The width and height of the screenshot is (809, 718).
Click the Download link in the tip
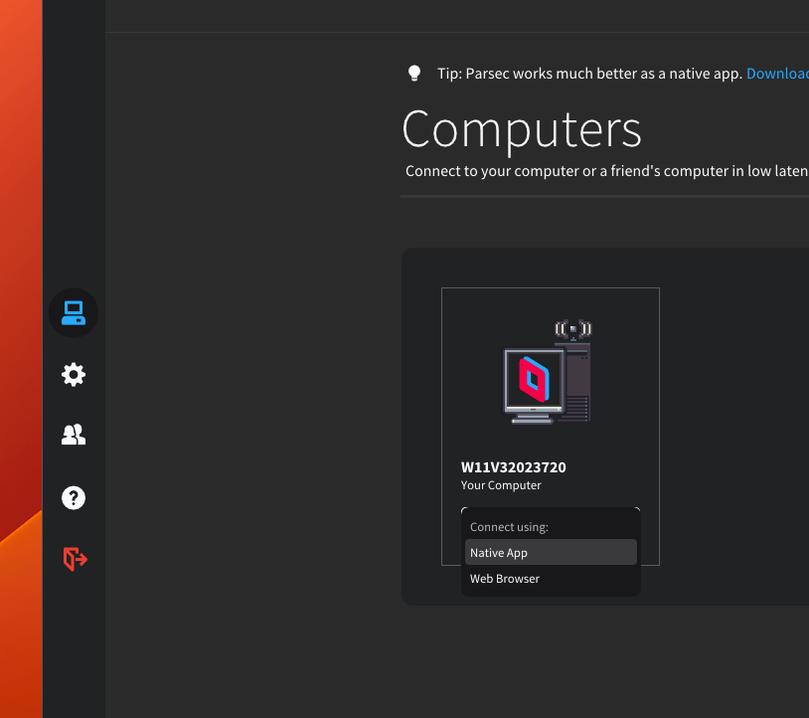pos(777,74)
